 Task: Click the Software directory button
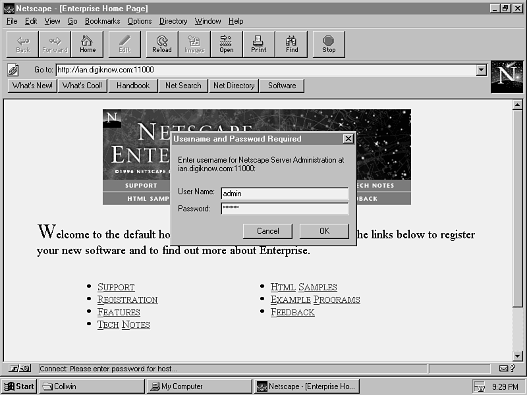coord(282,86)
